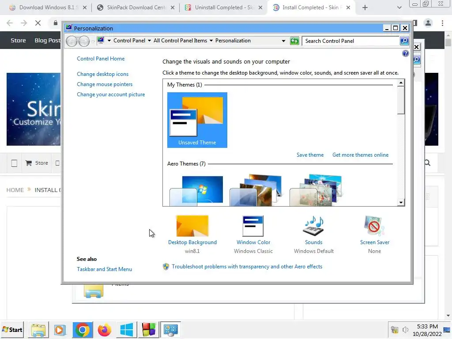Open Desktop Background settings icon

192,226
